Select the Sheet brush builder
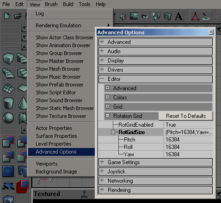The image size is (221, 203). coord(22,88)
